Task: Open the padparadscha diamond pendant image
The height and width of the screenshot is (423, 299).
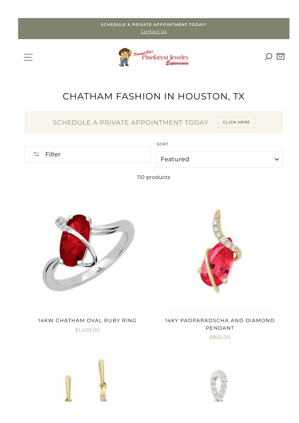Action: pos(220,251)
